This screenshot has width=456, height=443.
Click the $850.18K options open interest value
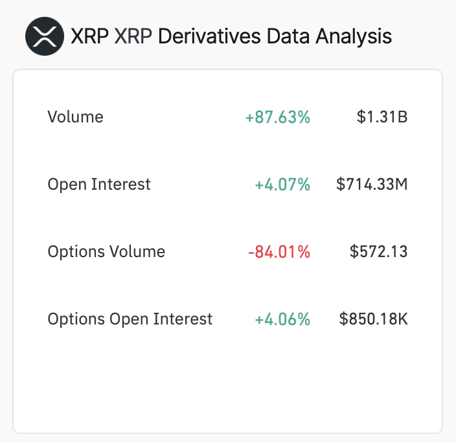[373, 319]
